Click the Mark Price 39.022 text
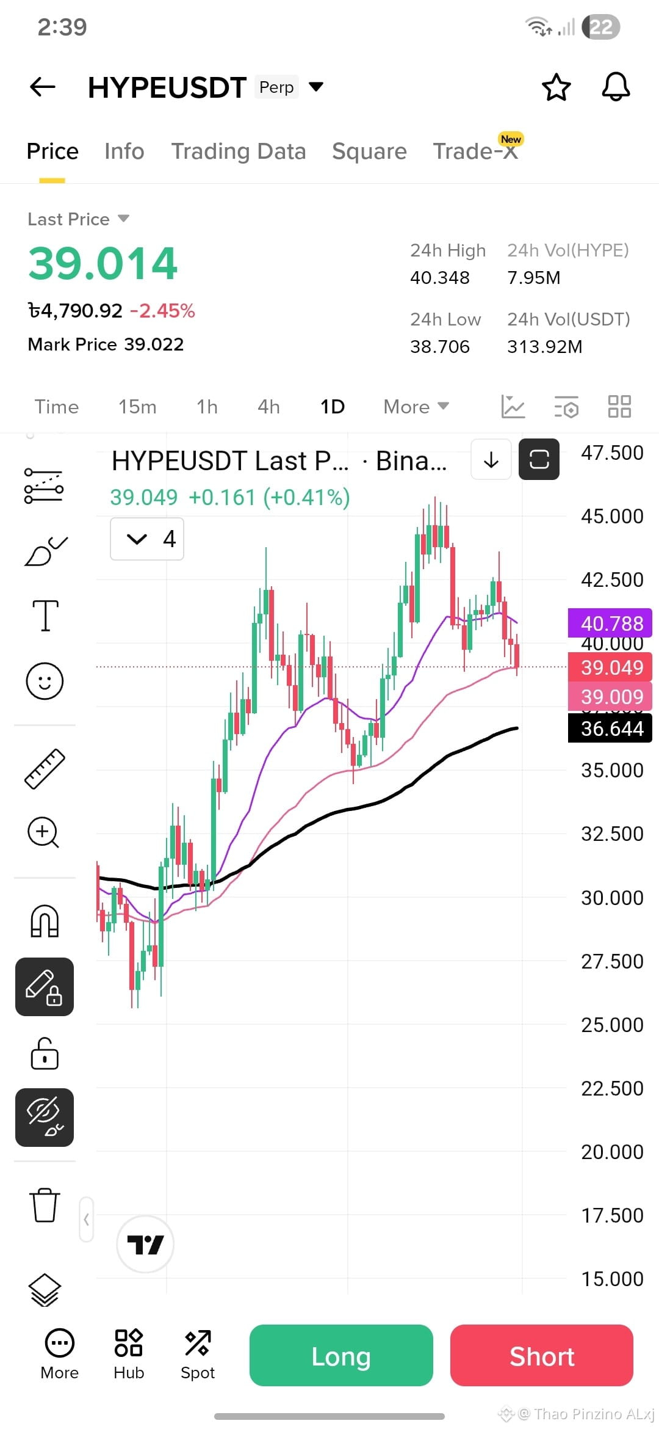659x1429 pixels. point(106,344)
